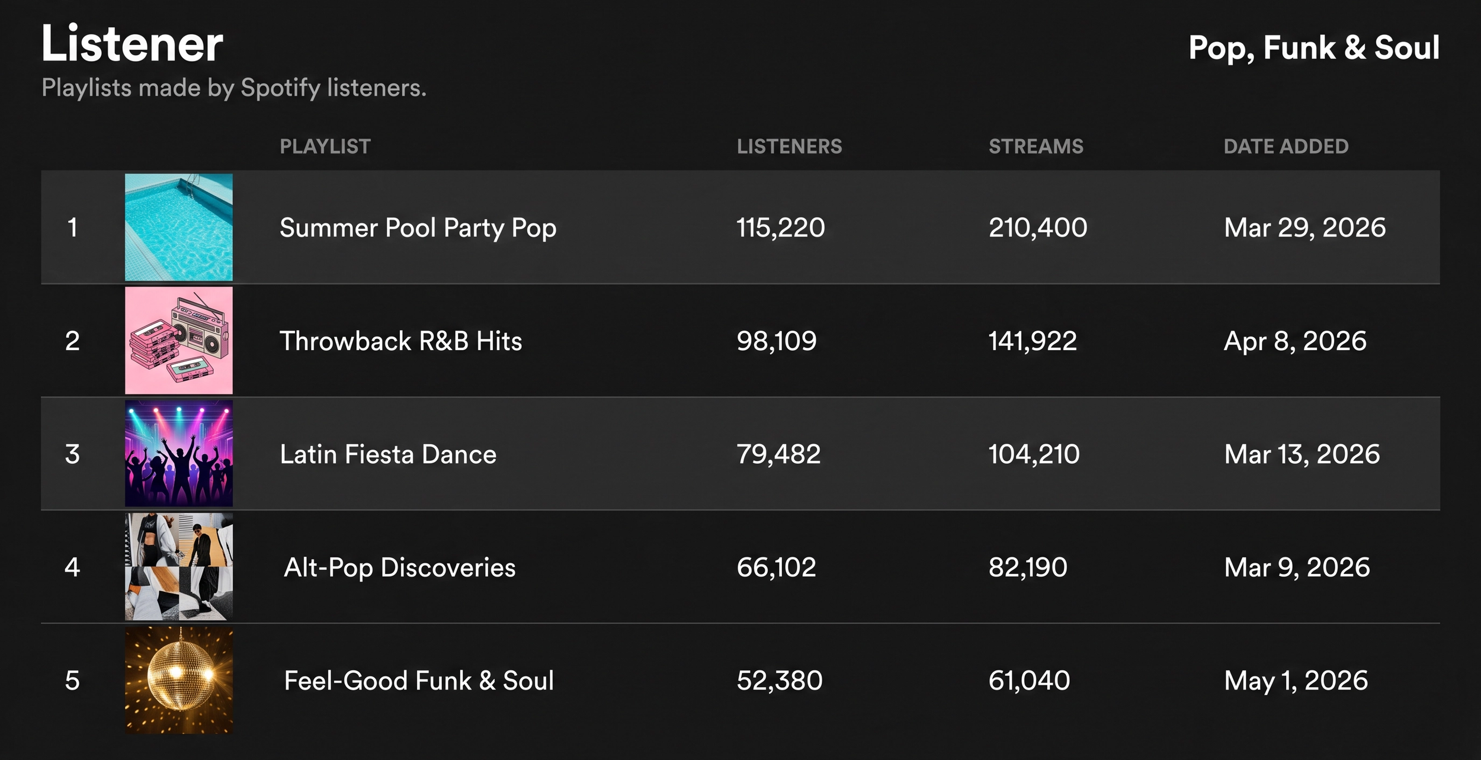
Task: Click rank number 5 beside Feel-Good Funk & Soul
Action: (72, 681)
